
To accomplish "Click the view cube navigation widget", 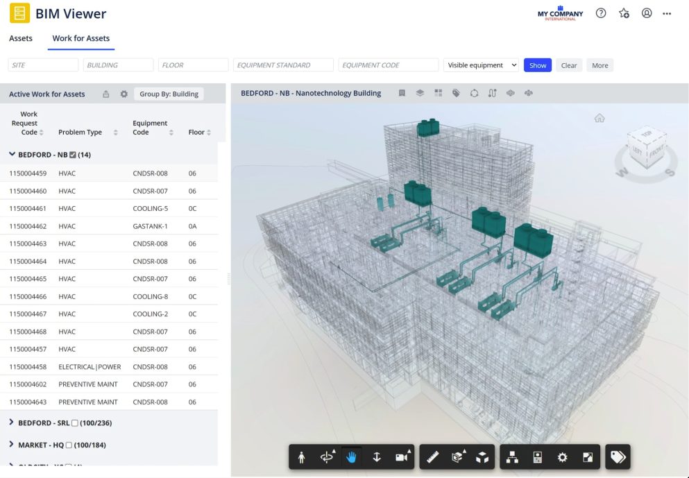I will 647,148.
